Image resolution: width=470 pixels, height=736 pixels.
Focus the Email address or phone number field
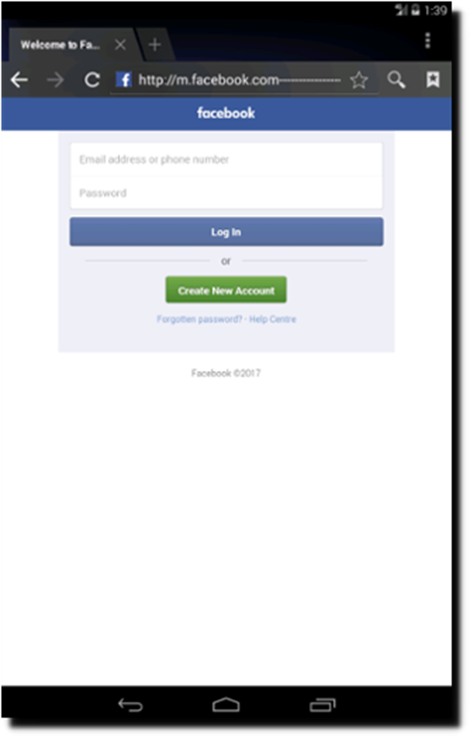(226, 159)
